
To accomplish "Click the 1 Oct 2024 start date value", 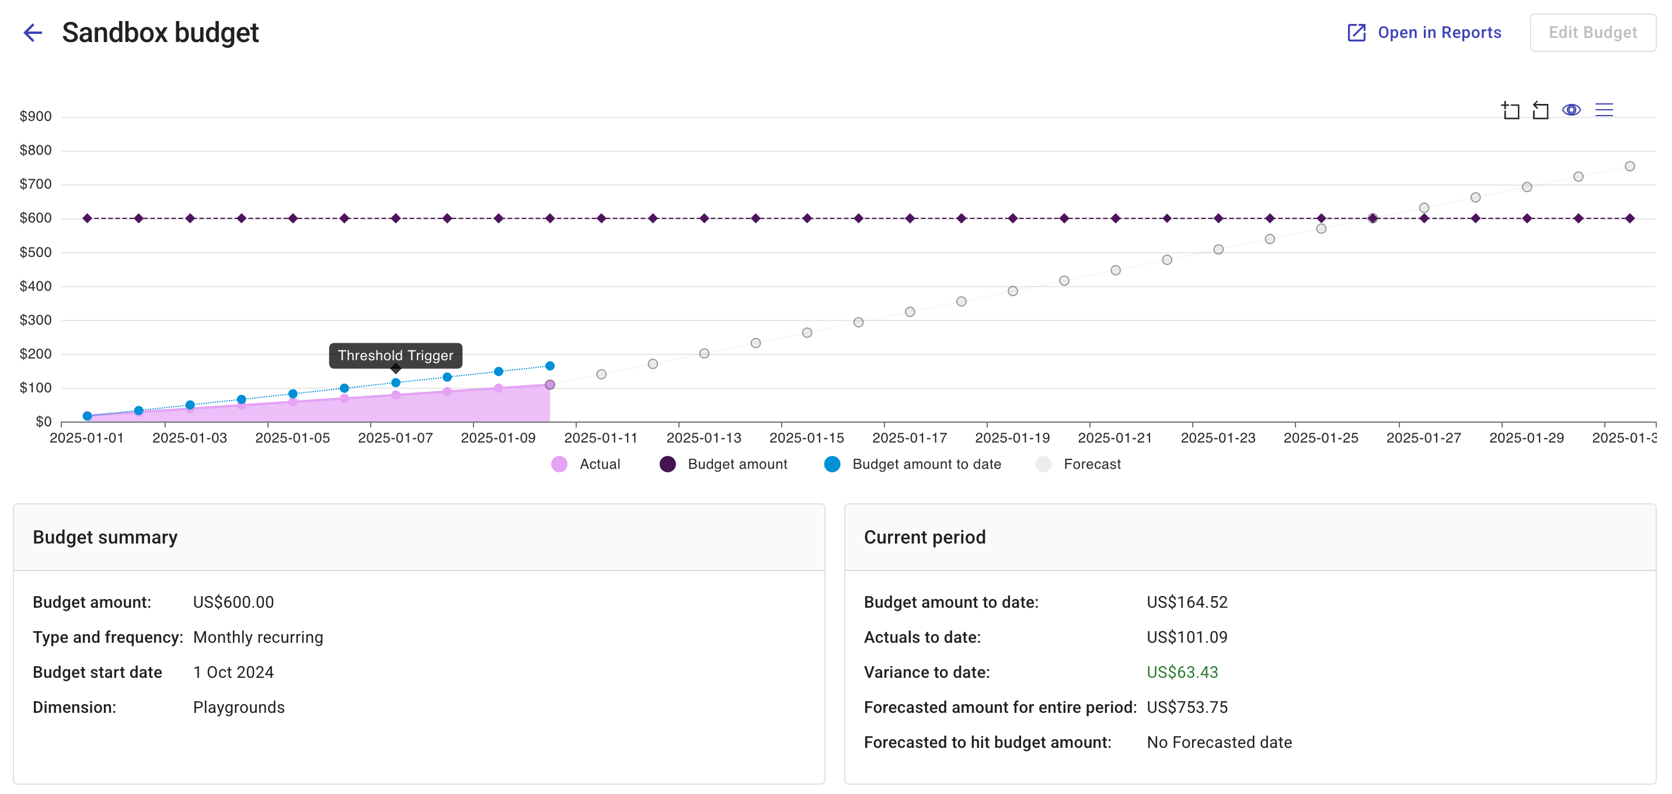I will pyautogui.click(x=233, y=672).
